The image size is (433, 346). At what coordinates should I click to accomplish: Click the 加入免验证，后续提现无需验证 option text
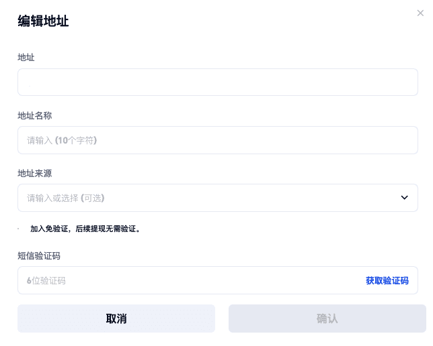click(x=85, y=229)
